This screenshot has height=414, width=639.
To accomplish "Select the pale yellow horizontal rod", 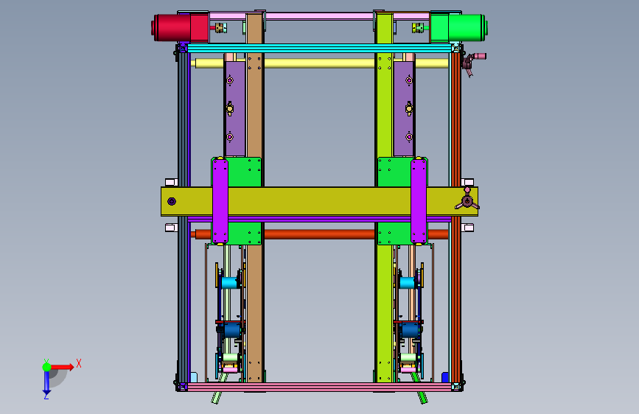I will point(319,63).
